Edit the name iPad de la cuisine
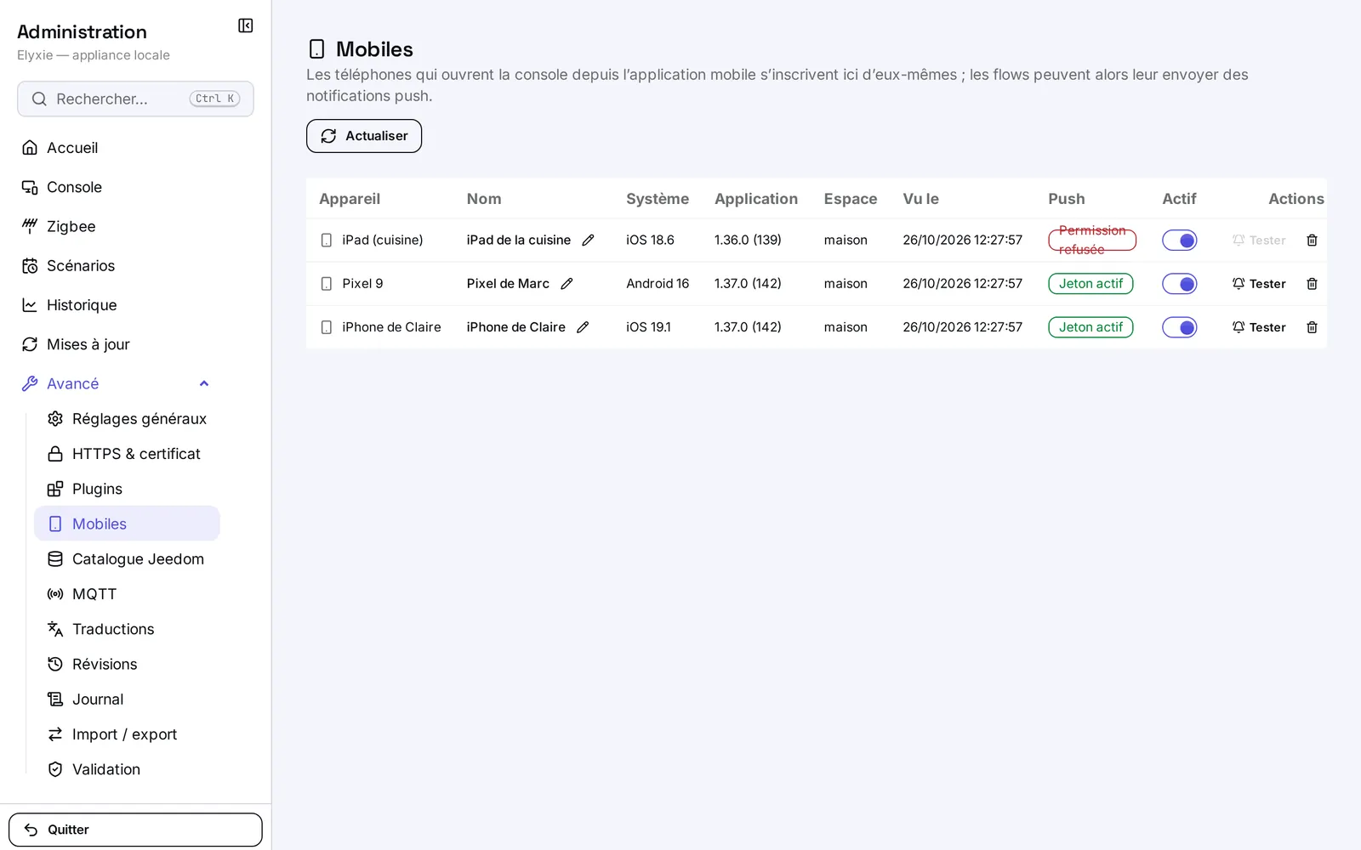The height and width of the screenshot is (850, 1361). point(588,241)
